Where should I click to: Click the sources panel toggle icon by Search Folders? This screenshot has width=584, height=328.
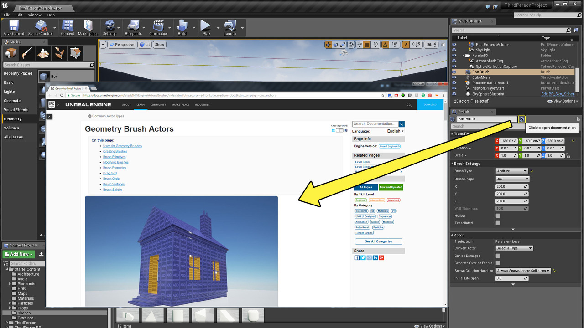[x=6, y=263]
